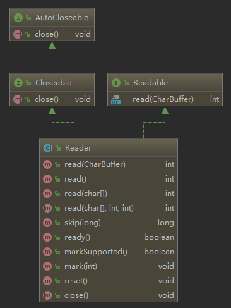231x308 pixels.
Task: Click the Closeable public visibility lock icon
Action: pyautogui.click(x=28, y=83)
